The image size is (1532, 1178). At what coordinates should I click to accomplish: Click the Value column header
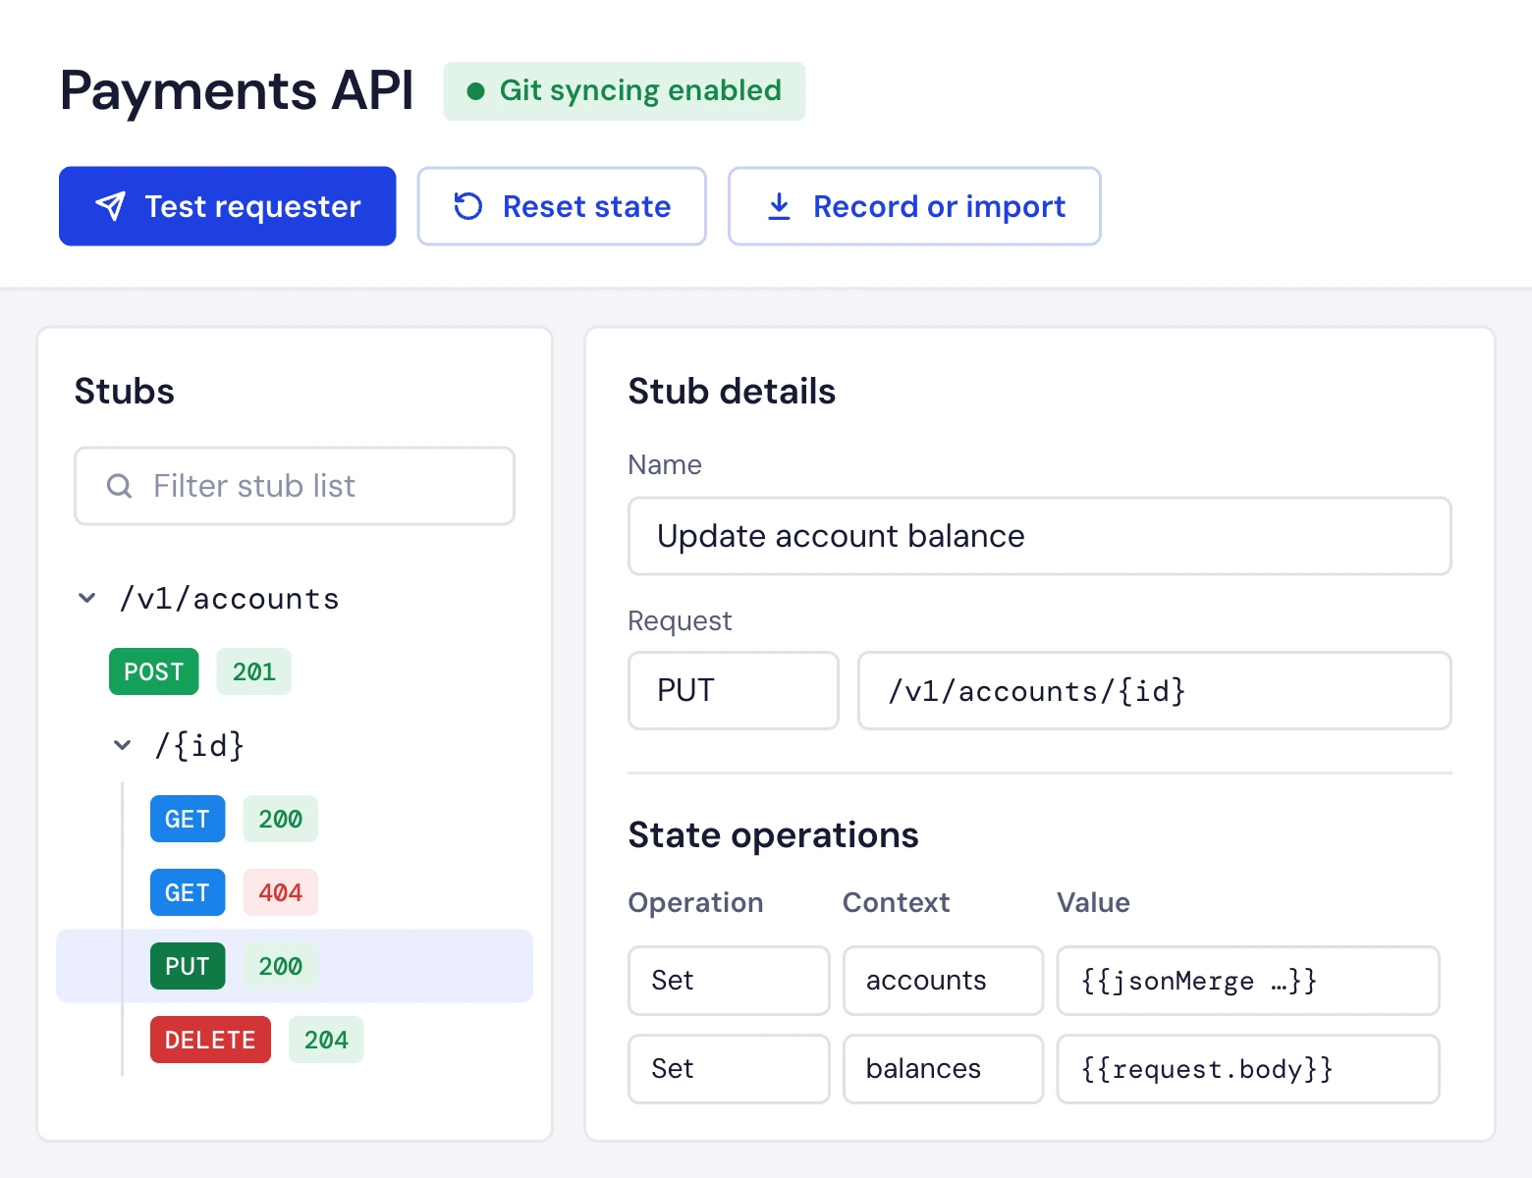pos(1093,903)
